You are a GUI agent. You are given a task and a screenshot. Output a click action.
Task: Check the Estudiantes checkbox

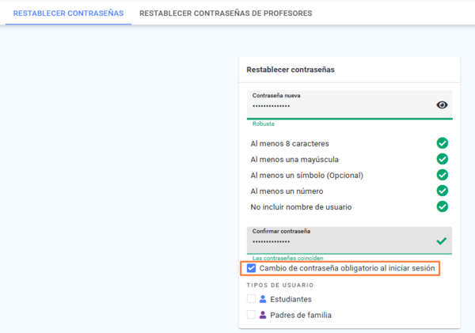click(x=251, y=299)
